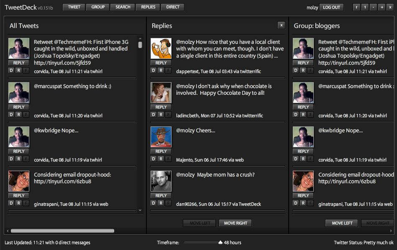This screenshot has height=250, width=397.
Task: Move the bloggers group column left
Action: [x=342, y=223]
